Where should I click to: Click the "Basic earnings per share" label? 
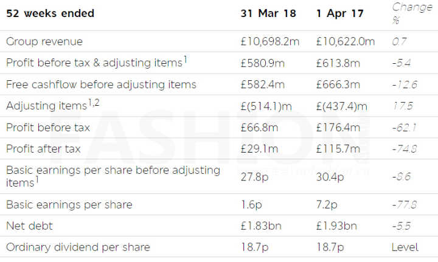point(69,204)
